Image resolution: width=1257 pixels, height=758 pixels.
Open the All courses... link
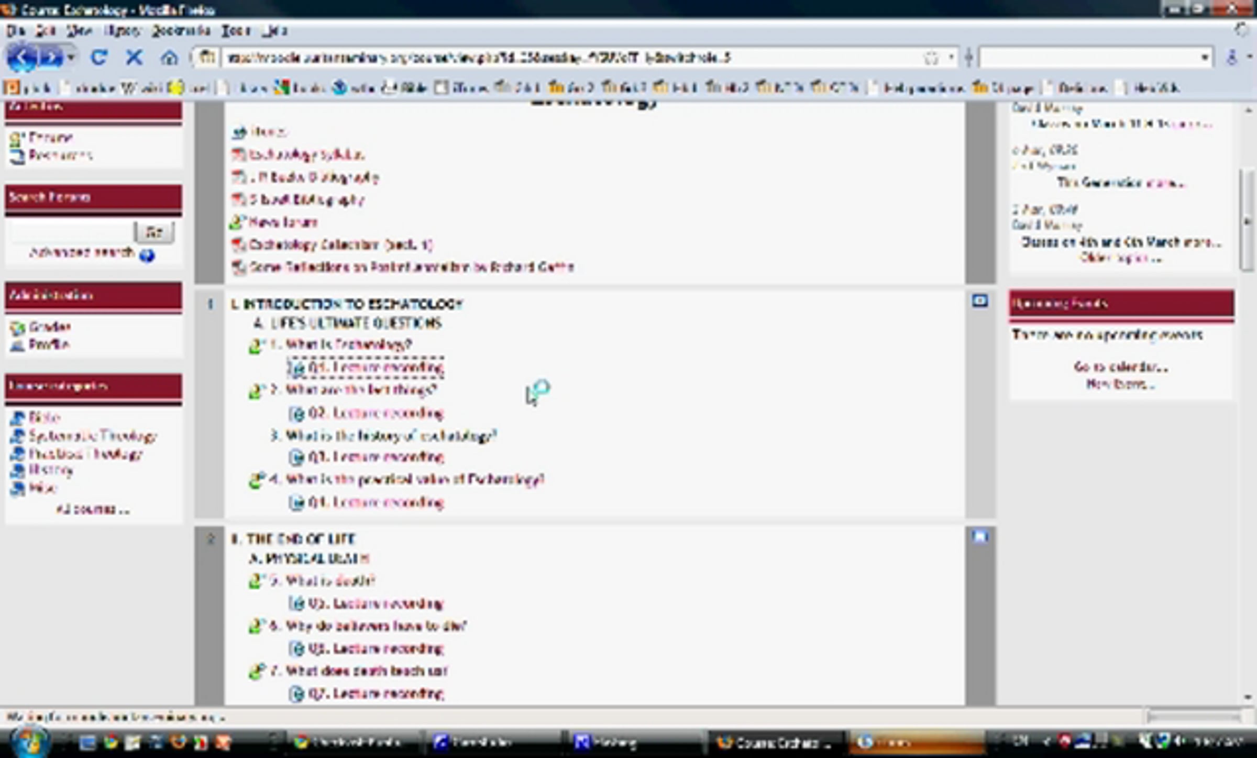[93, 510]
